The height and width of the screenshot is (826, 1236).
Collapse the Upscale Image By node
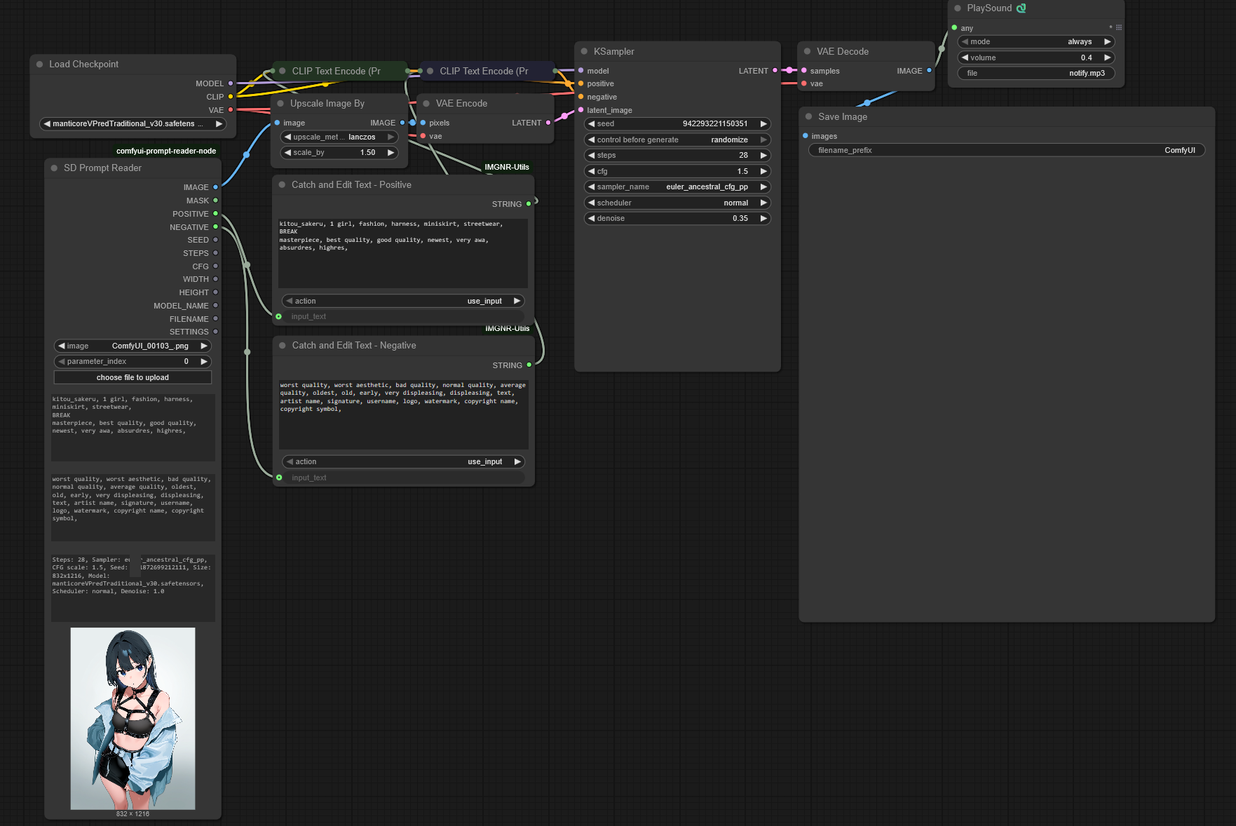[x=281, y=103]
